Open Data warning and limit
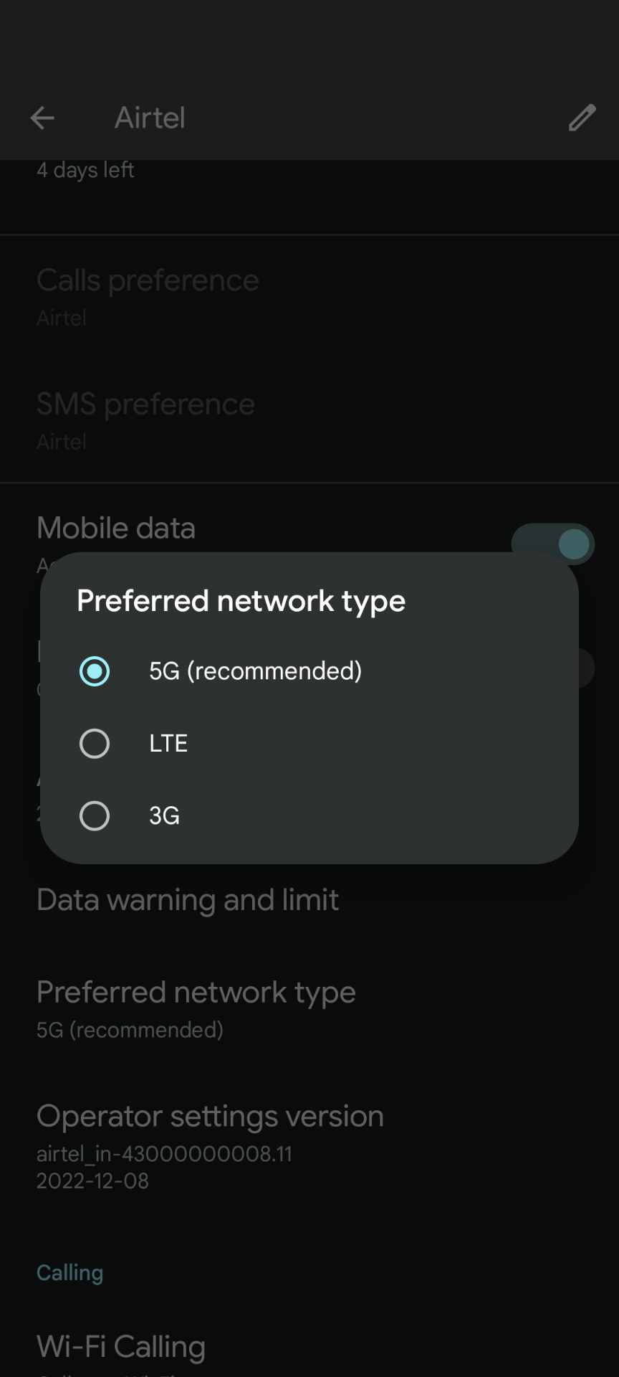 309,900
